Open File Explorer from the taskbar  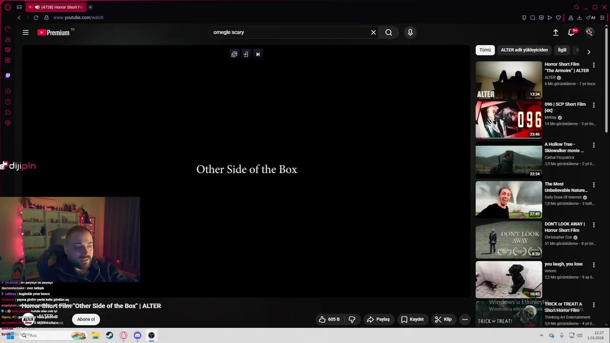click(95, 335)
